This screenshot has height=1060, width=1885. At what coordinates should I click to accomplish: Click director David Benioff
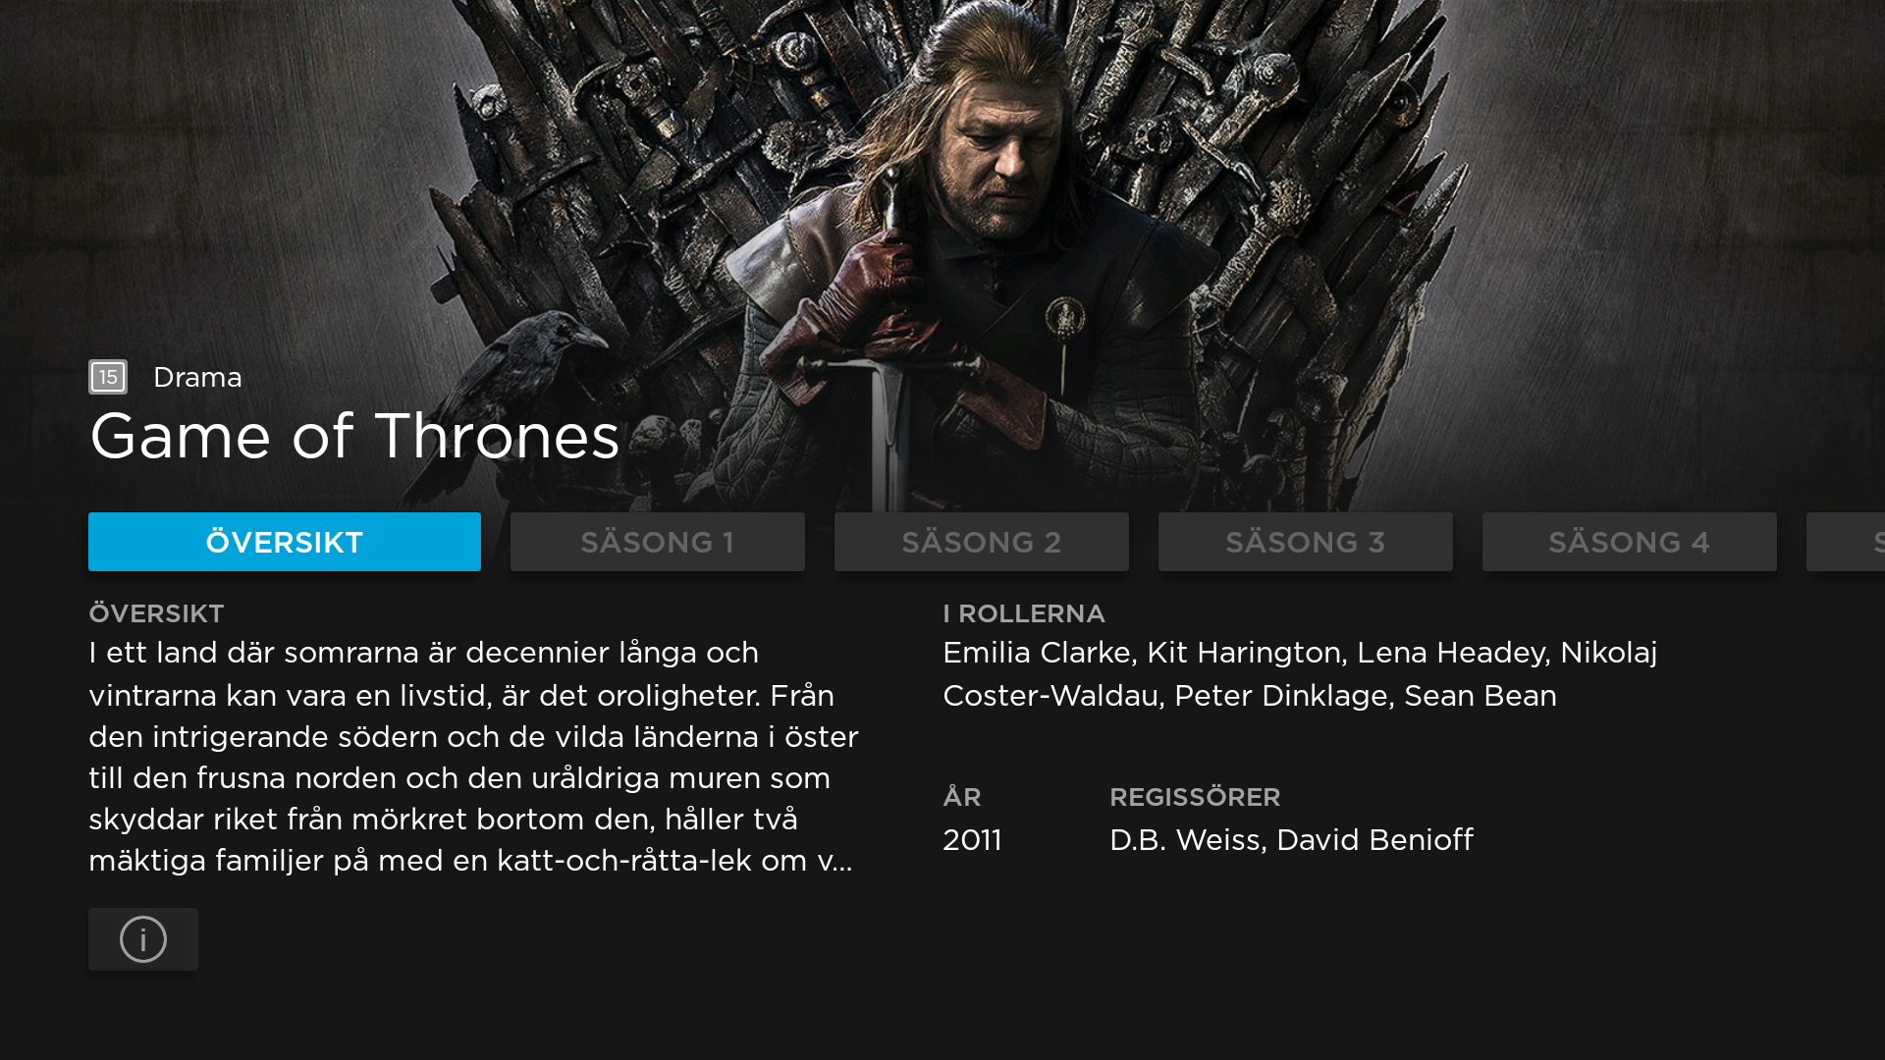pos(1374,840)
